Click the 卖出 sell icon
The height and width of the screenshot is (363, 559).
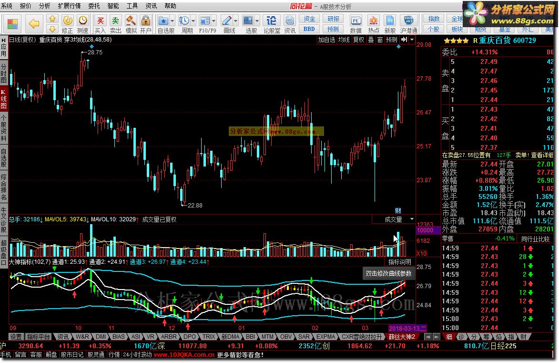tap(115, 24)
